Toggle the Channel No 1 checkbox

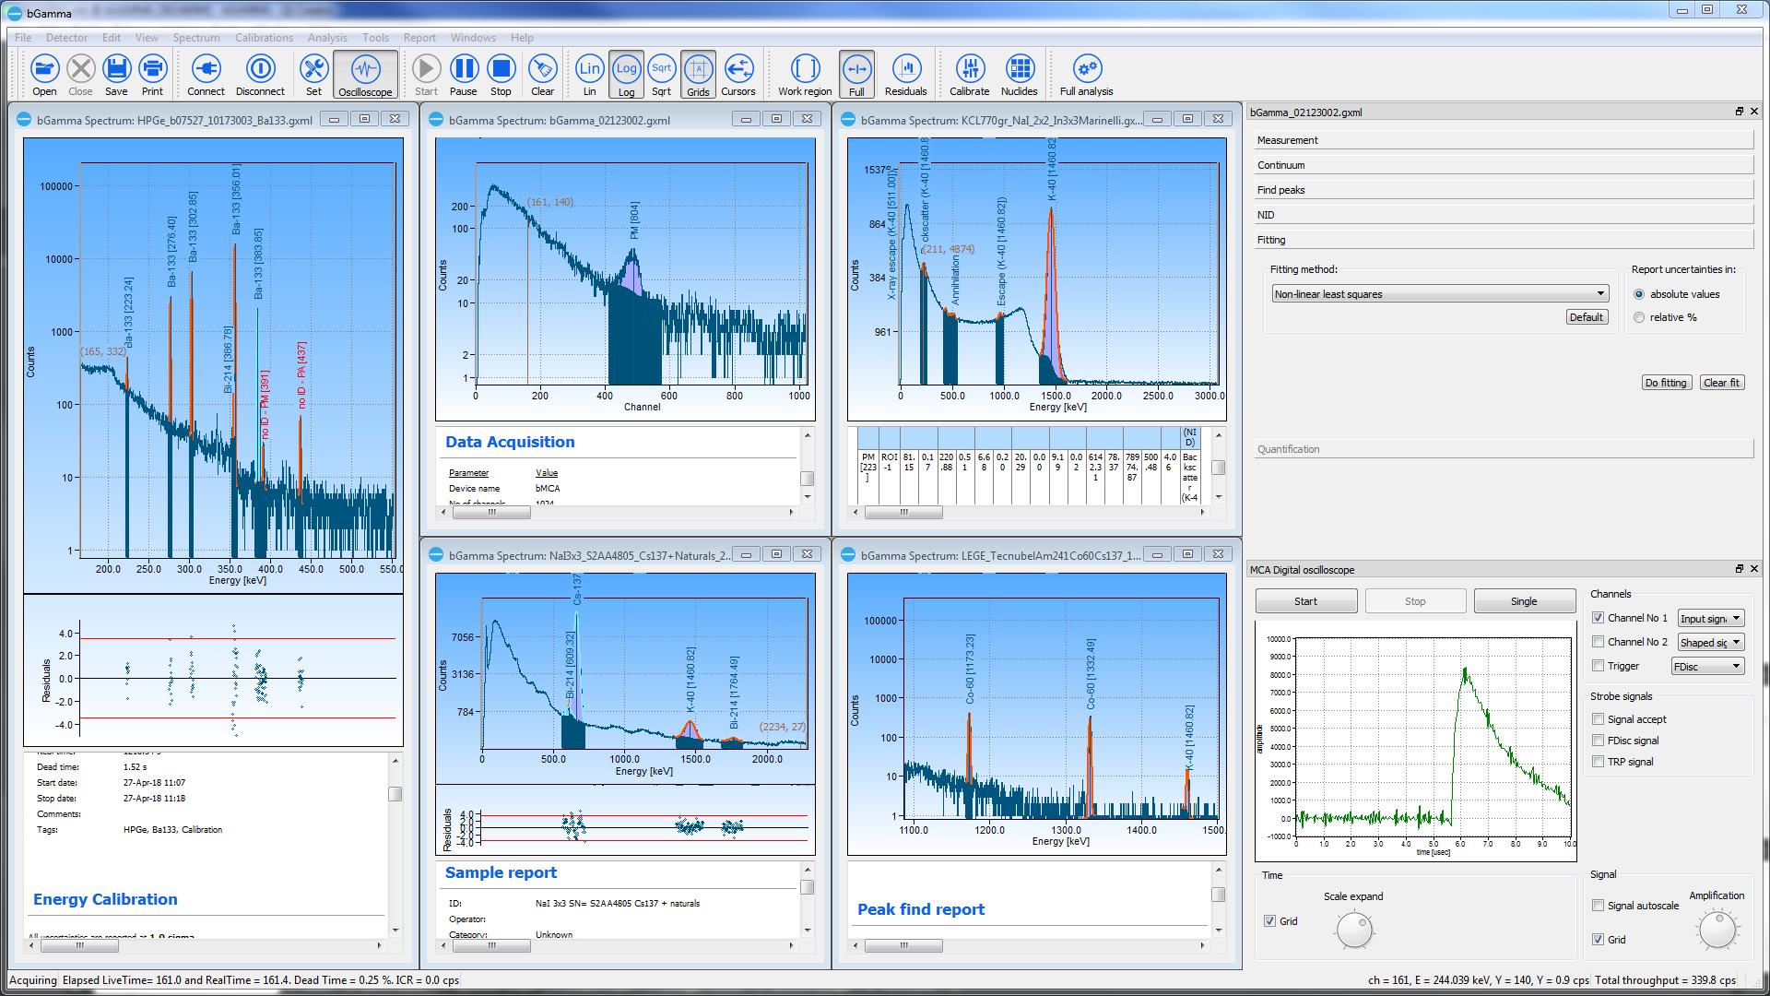tap(1598, 618)
